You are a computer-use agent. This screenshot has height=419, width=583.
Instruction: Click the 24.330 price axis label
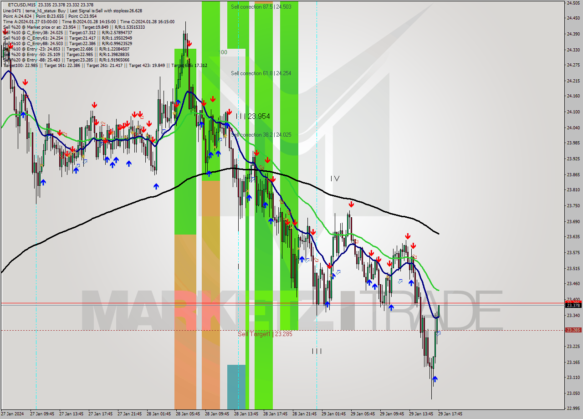[573, 50]
